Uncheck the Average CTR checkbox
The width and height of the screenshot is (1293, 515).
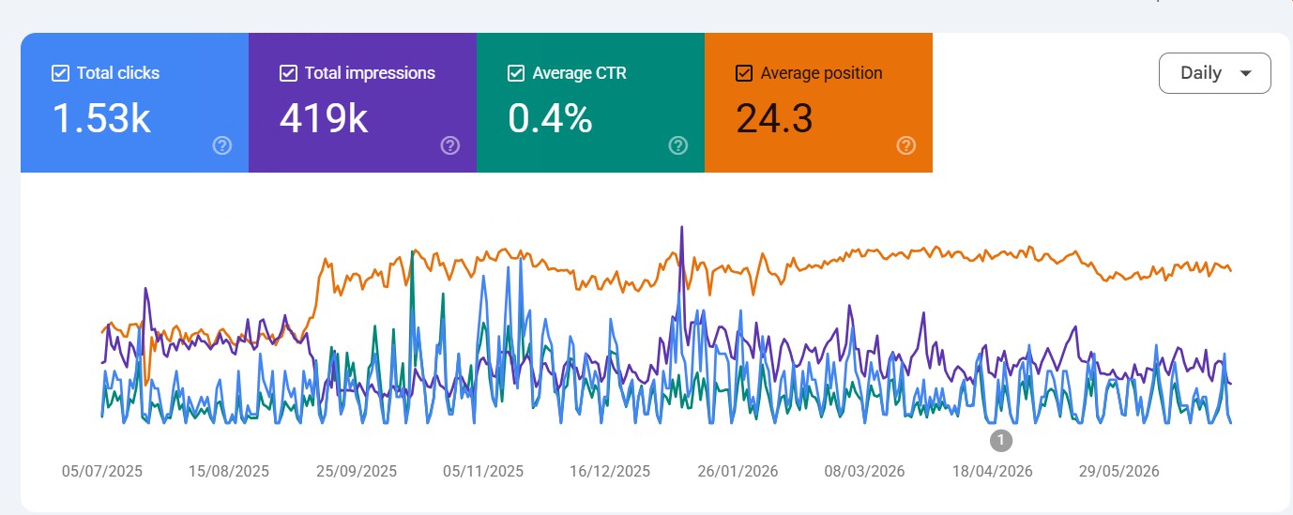[x=516, y=73]
